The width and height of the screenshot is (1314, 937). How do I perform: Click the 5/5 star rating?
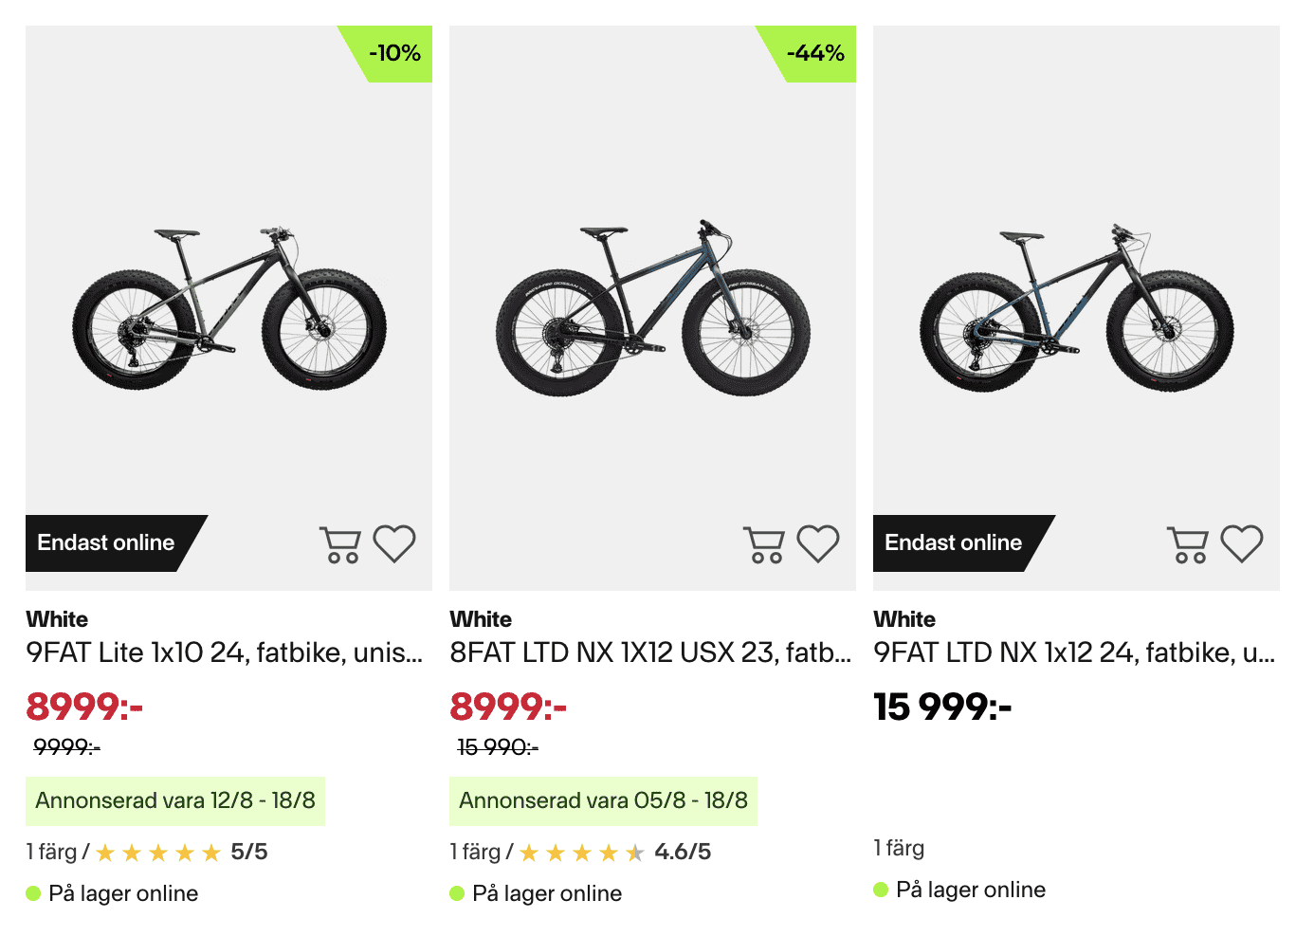[182, 852]
